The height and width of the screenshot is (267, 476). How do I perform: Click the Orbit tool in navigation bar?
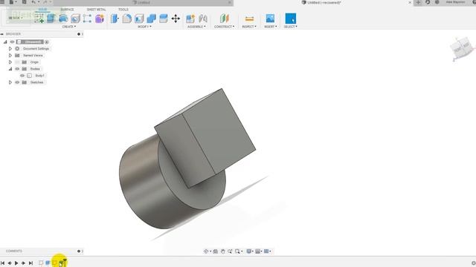[x=206, y=251]
